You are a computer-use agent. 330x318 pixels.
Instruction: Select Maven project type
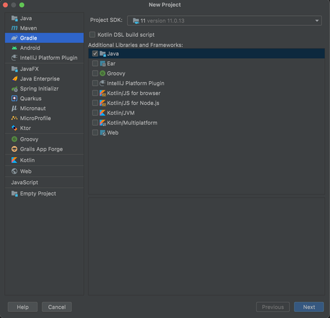point(44,28)
